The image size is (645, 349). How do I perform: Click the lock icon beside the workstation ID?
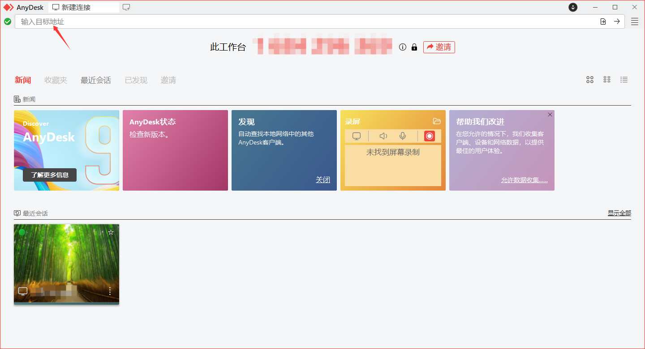coord(414,47)
